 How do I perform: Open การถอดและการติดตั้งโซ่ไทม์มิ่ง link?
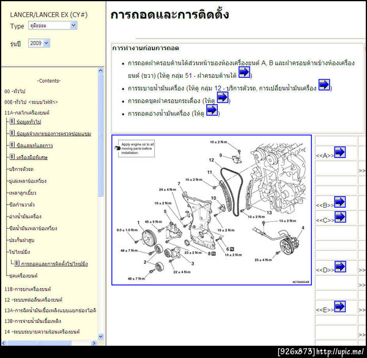(54, 264)
